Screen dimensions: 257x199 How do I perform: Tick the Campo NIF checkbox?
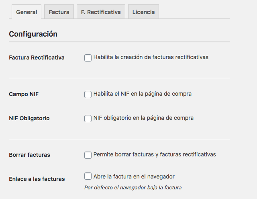point(88,94)
